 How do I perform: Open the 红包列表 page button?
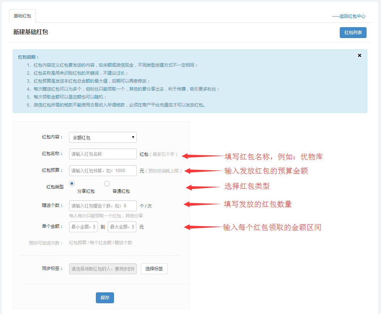coord(353,33)
